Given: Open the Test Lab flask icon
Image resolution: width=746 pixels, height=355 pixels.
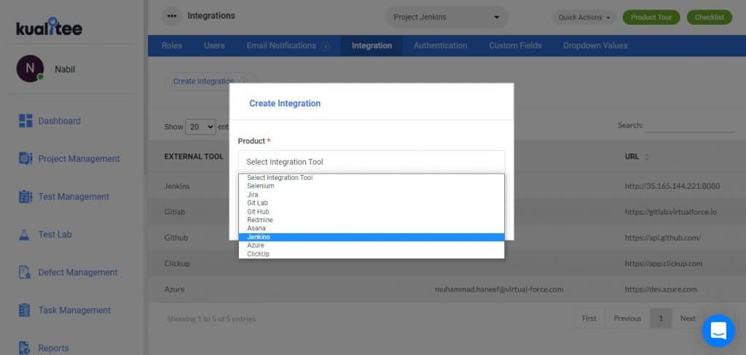Looking at the screenshot, I should click(x=24, y=235).
